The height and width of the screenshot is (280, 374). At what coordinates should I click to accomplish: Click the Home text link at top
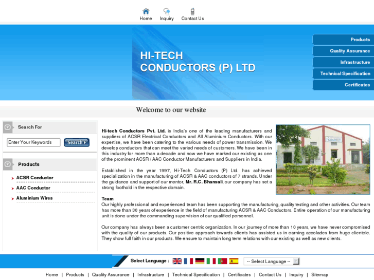coord(146,18)
